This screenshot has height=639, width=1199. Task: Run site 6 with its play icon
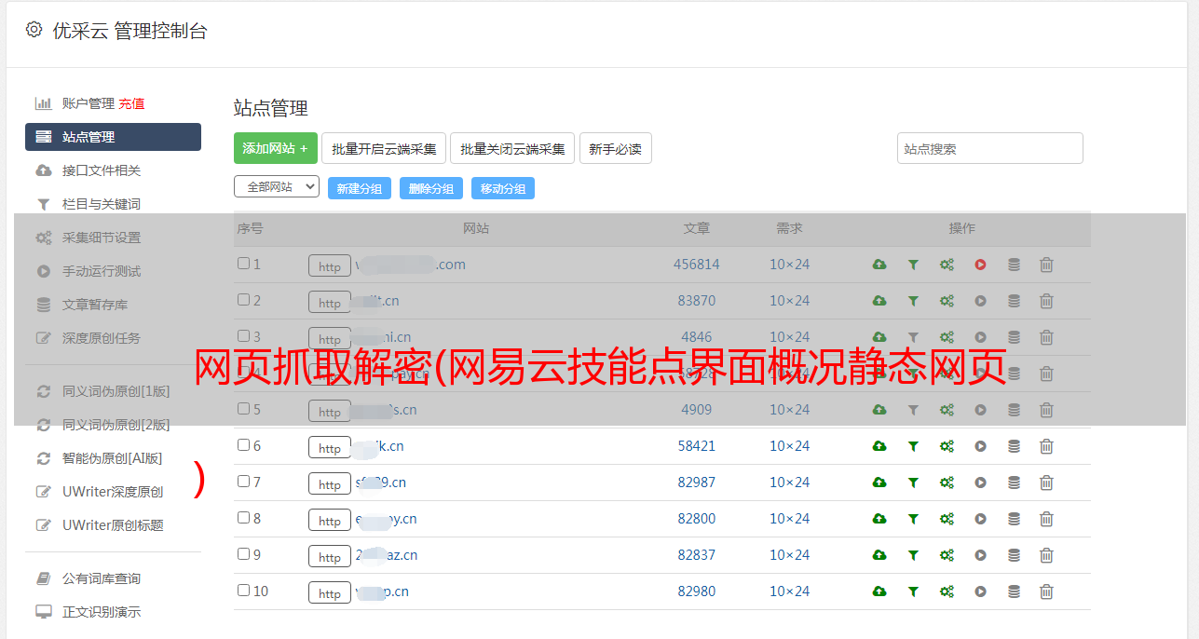(980, 446)
